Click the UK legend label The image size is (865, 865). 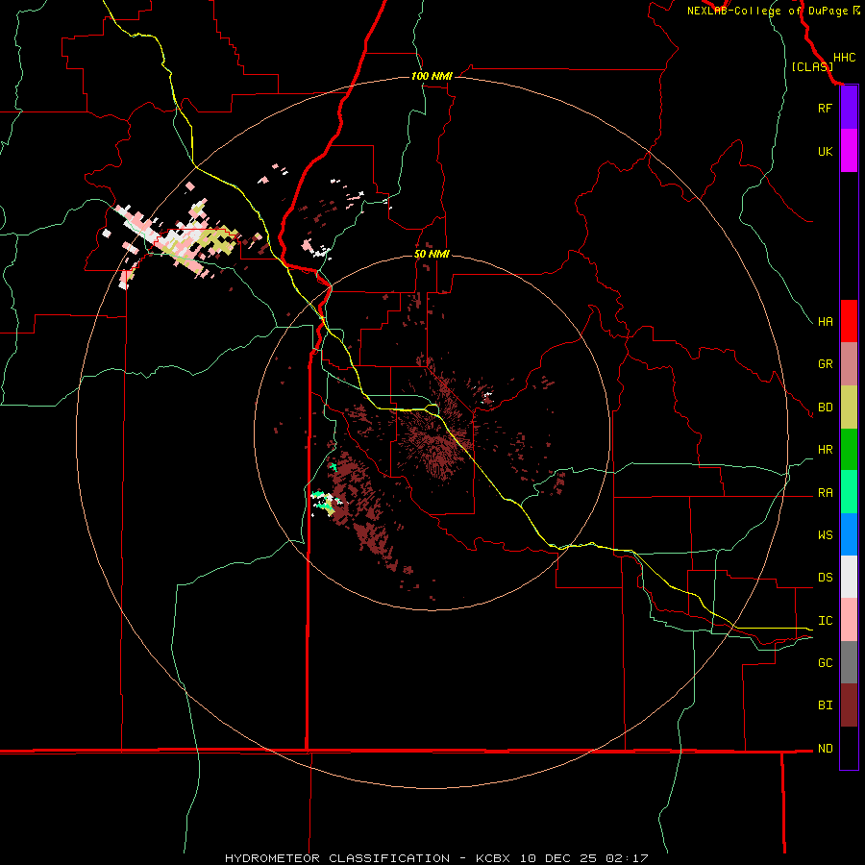point(825,152)
